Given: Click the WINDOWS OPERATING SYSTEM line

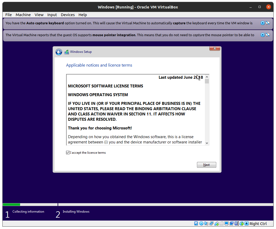Looking at the screenshot, I should (x=98, y=95).
